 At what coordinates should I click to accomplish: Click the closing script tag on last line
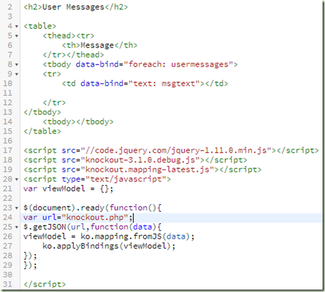tap(45, 284)
